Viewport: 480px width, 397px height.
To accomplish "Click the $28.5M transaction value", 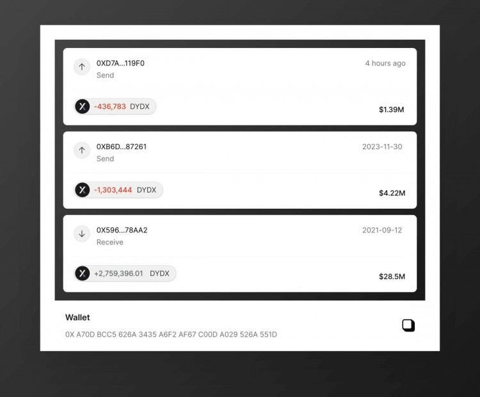I will point(392,277).
